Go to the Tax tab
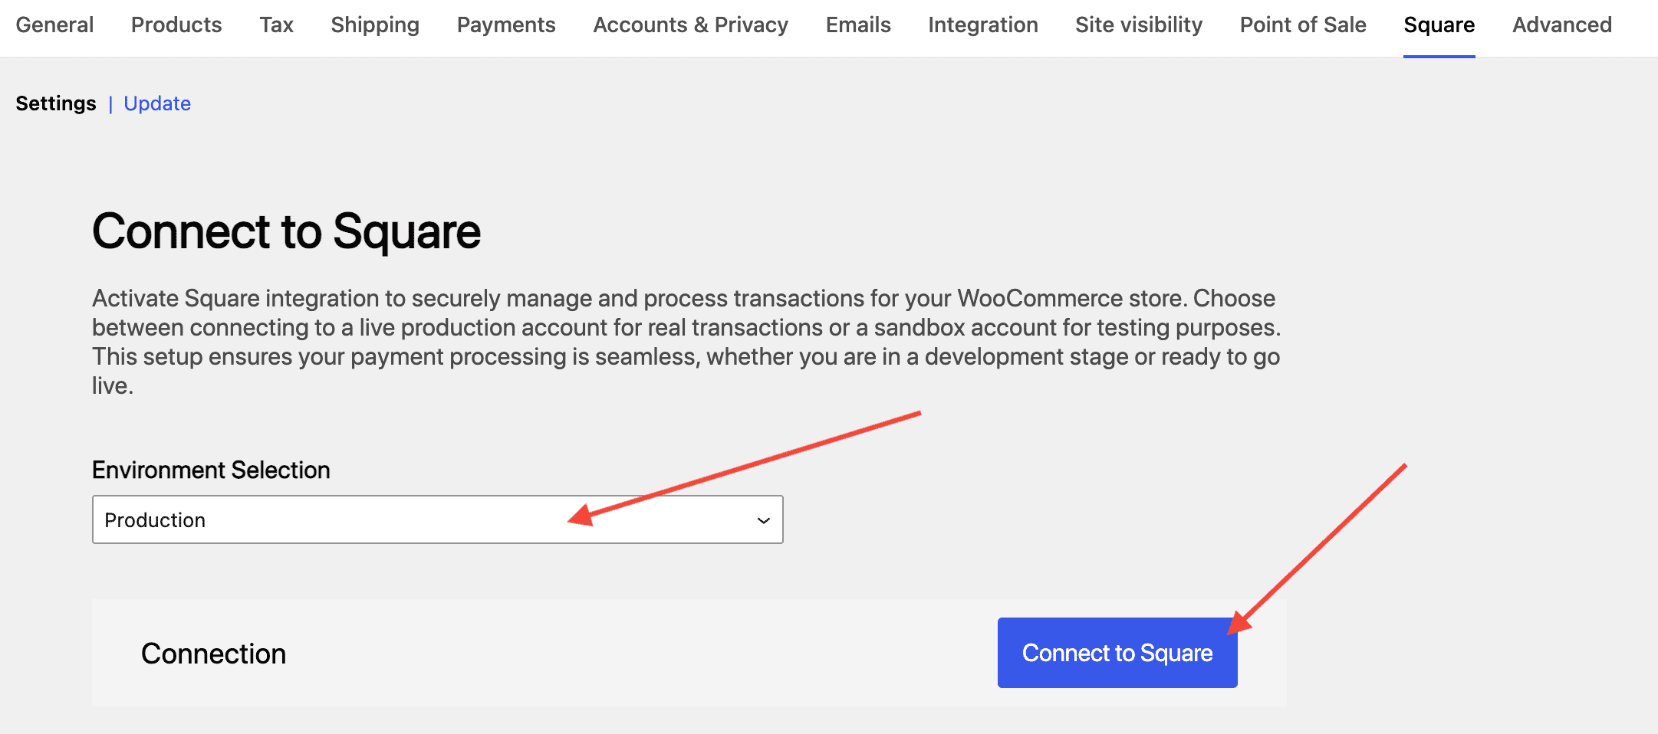Screen dimensions: 1658x734 coord(276,25)
